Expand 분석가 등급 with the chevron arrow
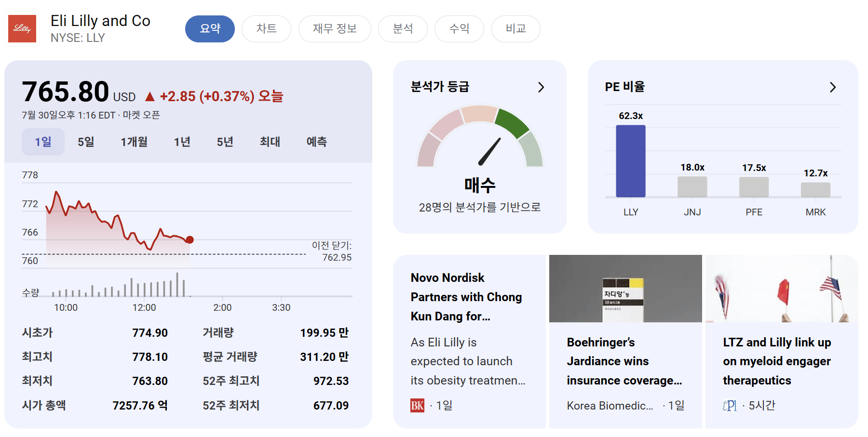The image size is (868, 437). point(541,87)
